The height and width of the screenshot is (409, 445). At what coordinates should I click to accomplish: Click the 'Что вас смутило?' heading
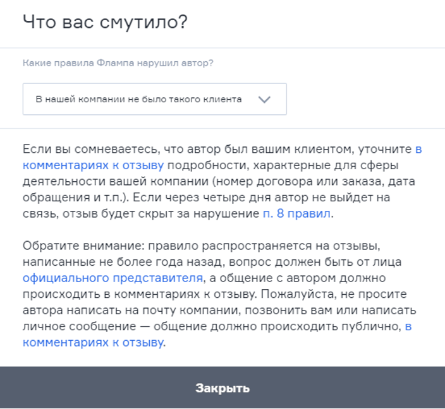[x=105, y=22]
